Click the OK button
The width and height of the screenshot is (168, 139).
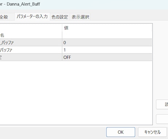coord(121,132)
